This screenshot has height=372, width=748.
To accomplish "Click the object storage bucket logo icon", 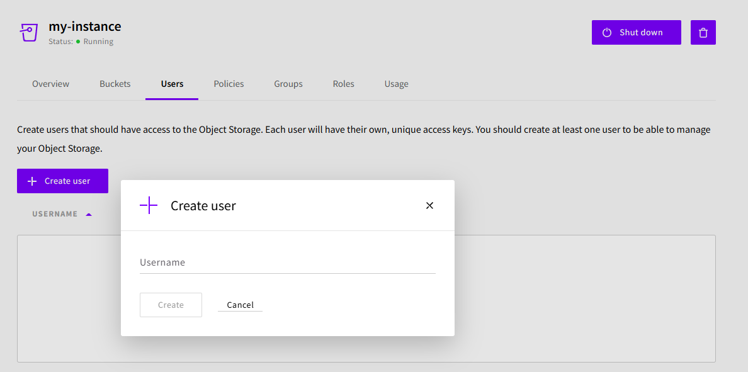I will [29, 31].
